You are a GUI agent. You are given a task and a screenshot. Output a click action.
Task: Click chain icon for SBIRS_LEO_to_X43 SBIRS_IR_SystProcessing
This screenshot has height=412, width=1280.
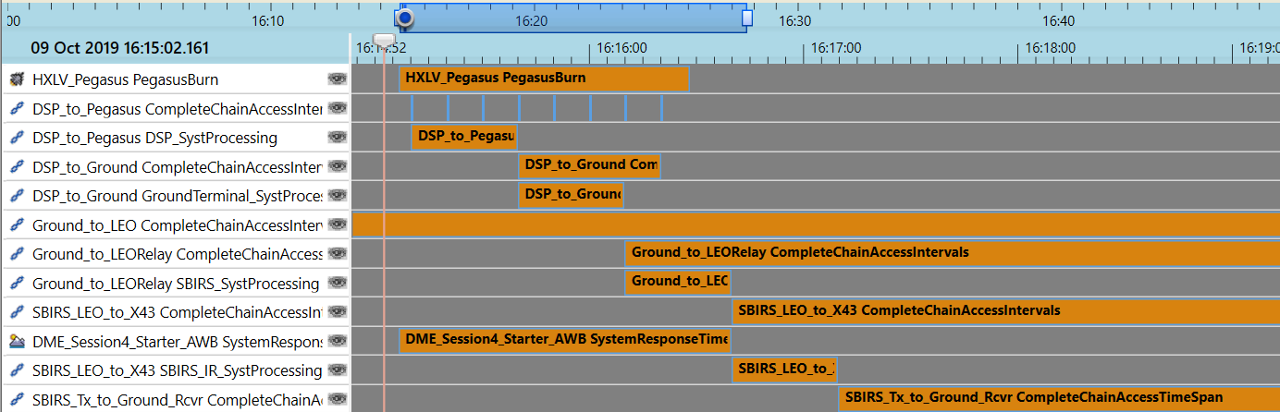[16, 370]
